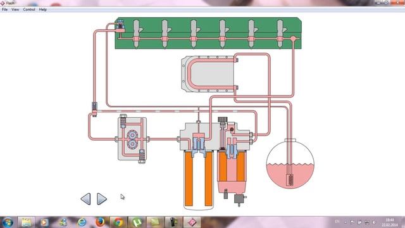Launch the media player taskbar icon

pos(44,222)
